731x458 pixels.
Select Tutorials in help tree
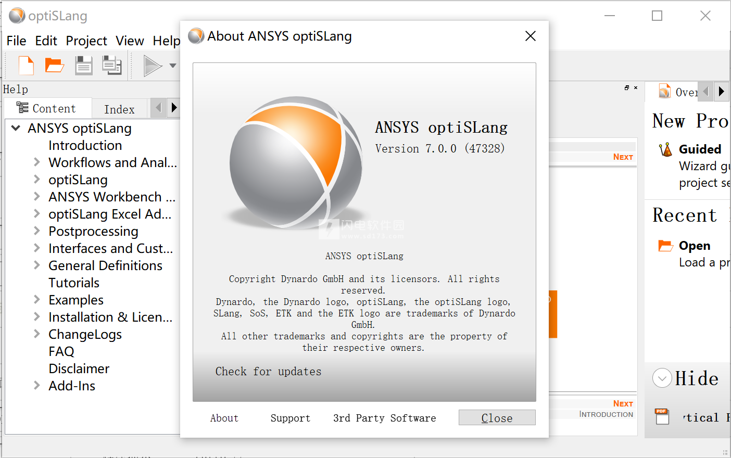(74, 283)
